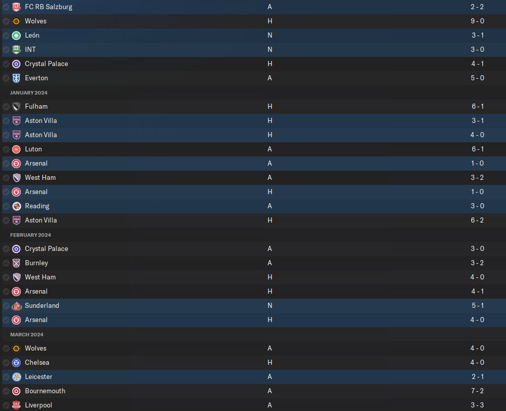Click the Bournemouth club badge
This screenshot has height=411, width=506.
(16, 391)
